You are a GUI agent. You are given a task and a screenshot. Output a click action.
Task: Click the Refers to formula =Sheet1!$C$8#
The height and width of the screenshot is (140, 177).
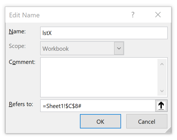pyautogui.click(x=62, y=106)
